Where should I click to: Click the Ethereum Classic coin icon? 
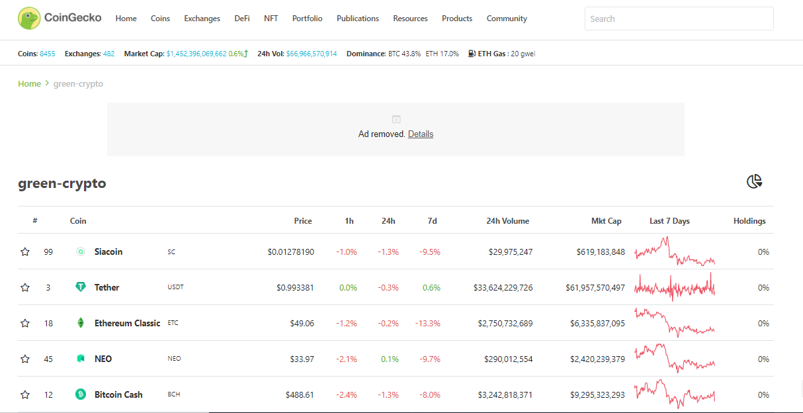click(x=81, y=323)
